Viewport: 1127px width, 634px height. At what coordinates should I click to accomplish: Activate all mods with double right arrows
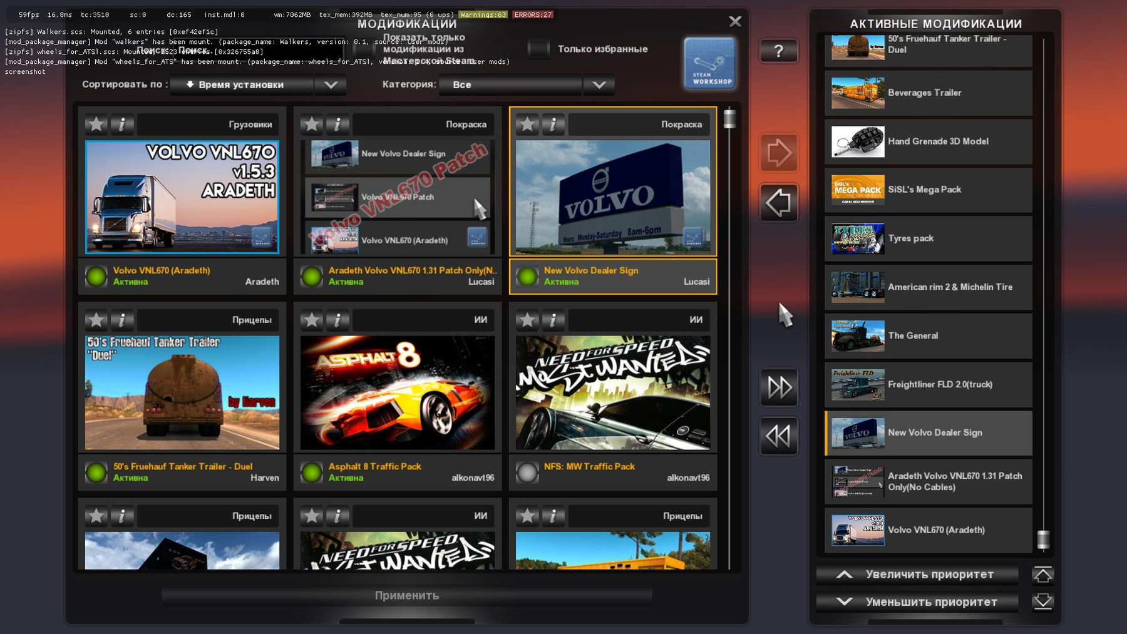click(778, 387)
